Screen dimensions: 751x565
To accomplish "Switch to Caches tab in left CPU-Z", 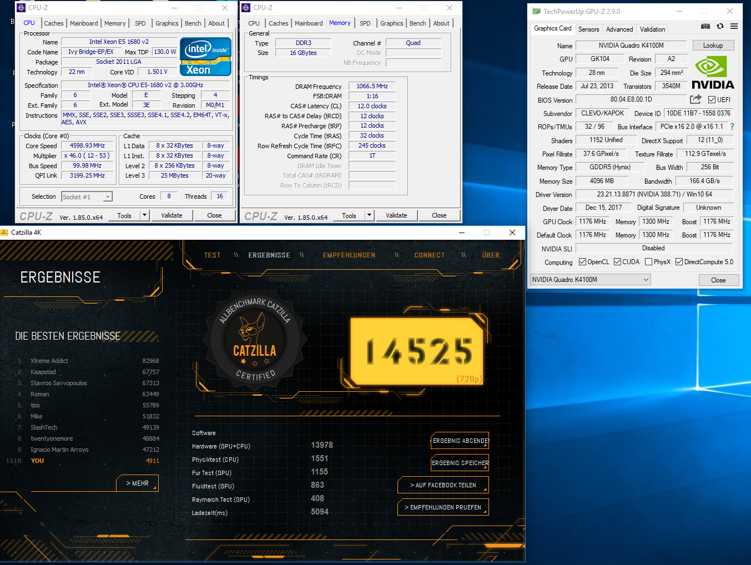I will pos(54,23).
